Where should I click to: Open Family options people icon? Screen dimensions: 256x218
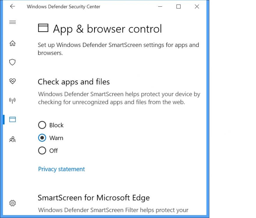(x=13, y=139)
